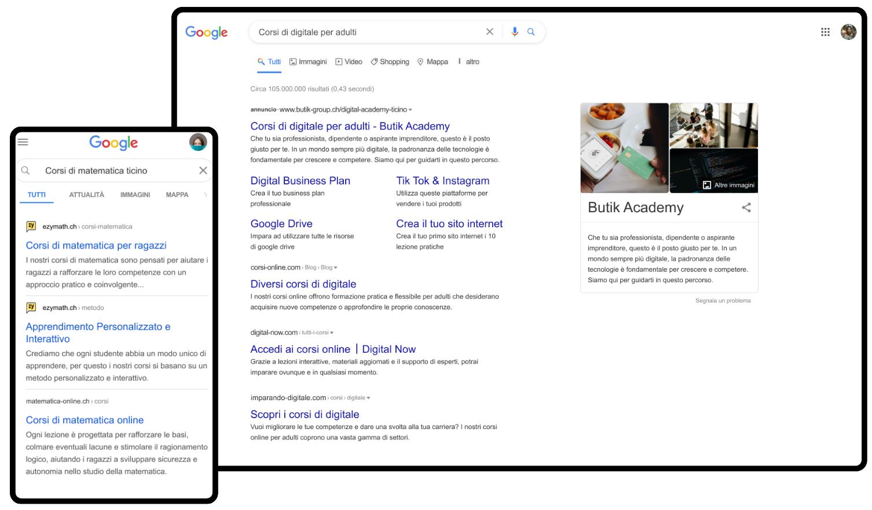872x510 pixels.
Task: Click the mobile profile avatar
Action: 198,142
